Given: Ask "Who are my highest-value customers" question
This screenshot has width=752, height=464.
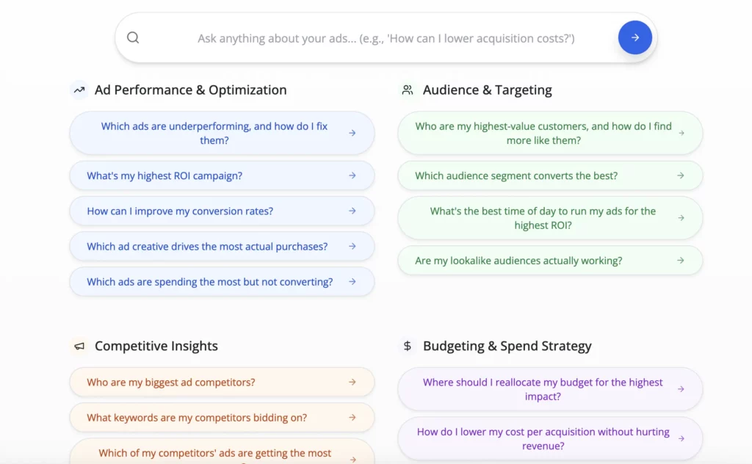Looking at the screenshot, I should [x=543, y=133].
